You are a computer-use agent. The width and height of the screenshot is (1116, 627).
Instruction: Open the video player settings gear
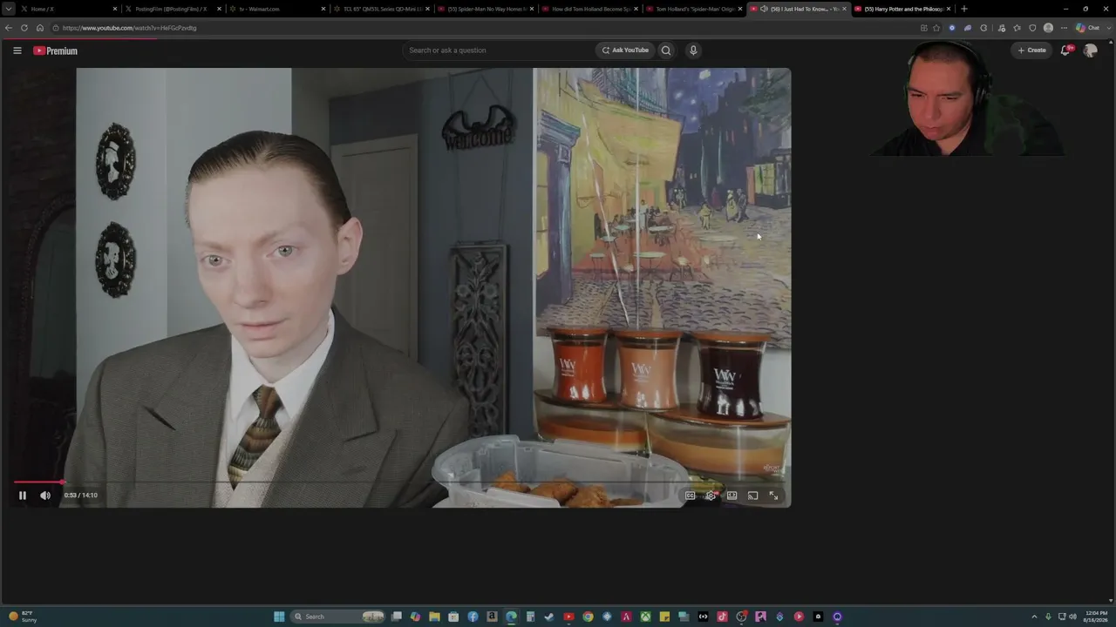[711, 496]
